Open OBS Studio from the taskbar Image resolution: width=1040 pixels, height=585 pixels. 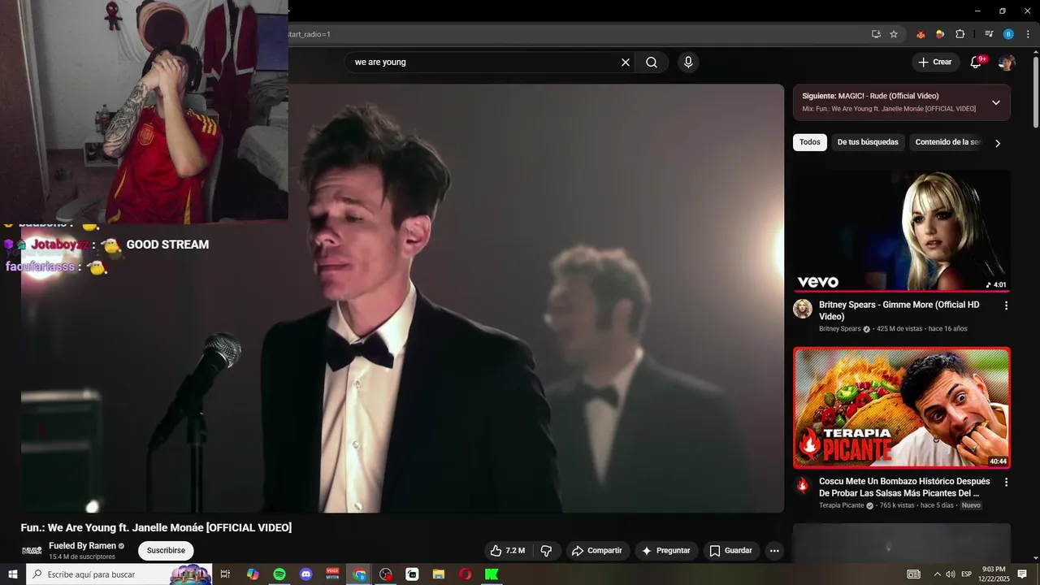click(386, 574)
